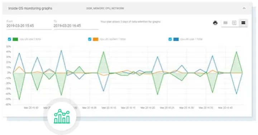
Task: Click the cpu.util idle legend label
Action: click(30, 39)
